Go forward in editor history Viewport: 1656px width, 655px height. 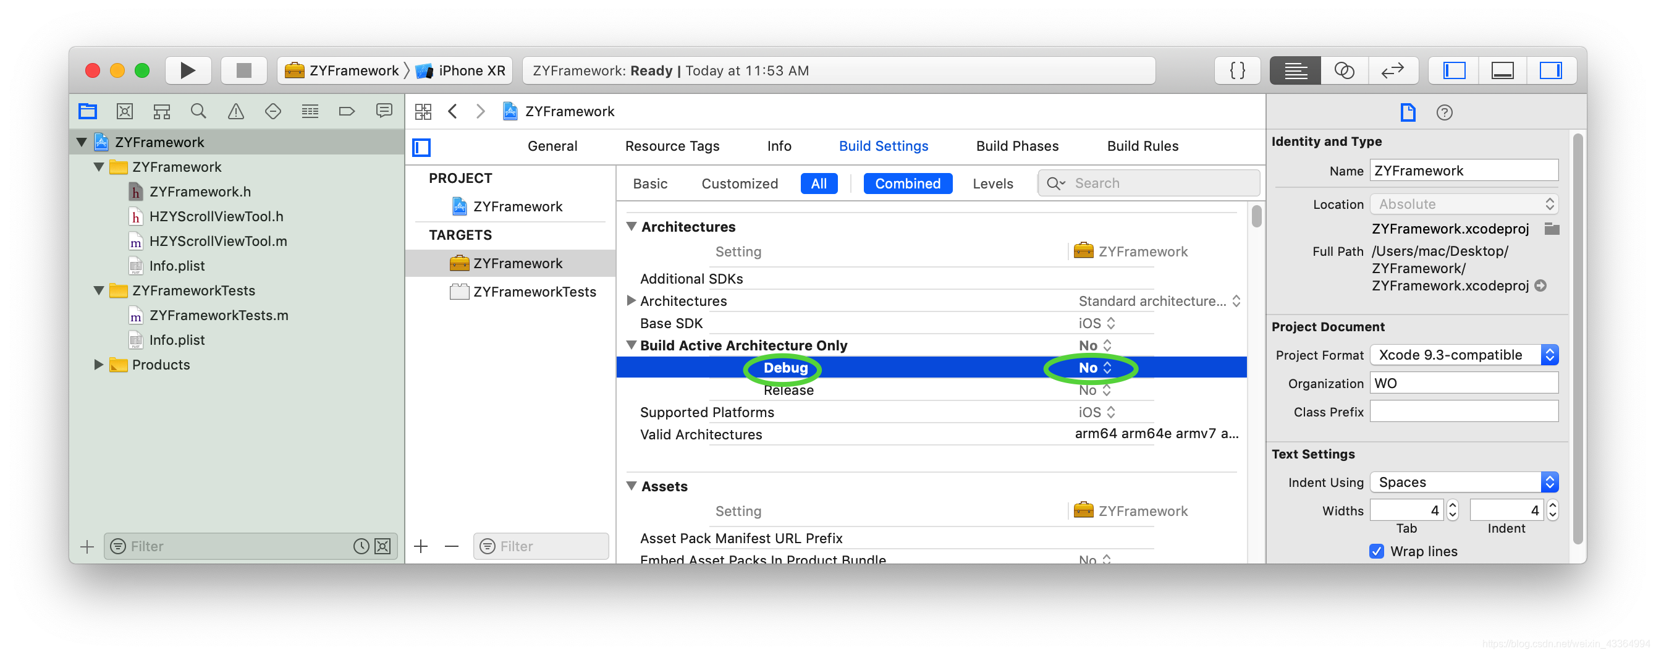[480, 111]
